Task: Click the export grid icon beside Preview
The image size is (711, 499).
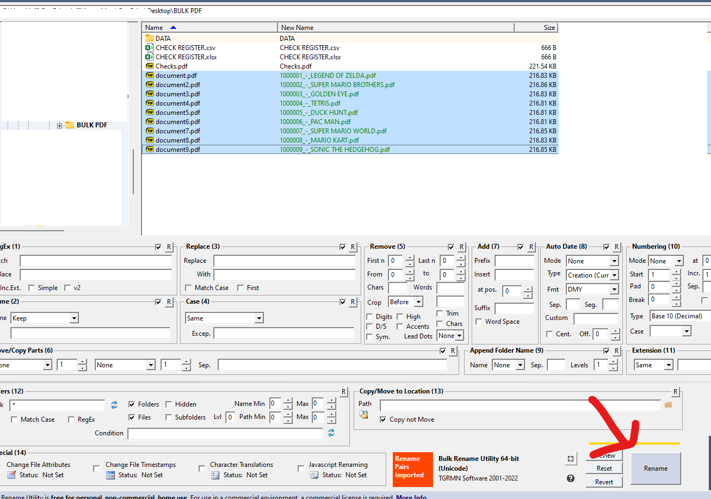Action: tap(570, 459)
